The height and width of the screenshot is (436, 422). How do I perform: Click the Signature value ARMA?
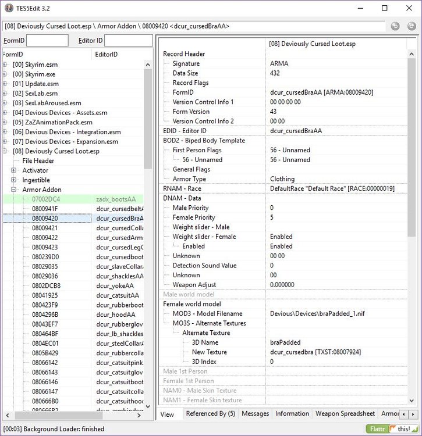pyautogui.click(x=279, y=63)
